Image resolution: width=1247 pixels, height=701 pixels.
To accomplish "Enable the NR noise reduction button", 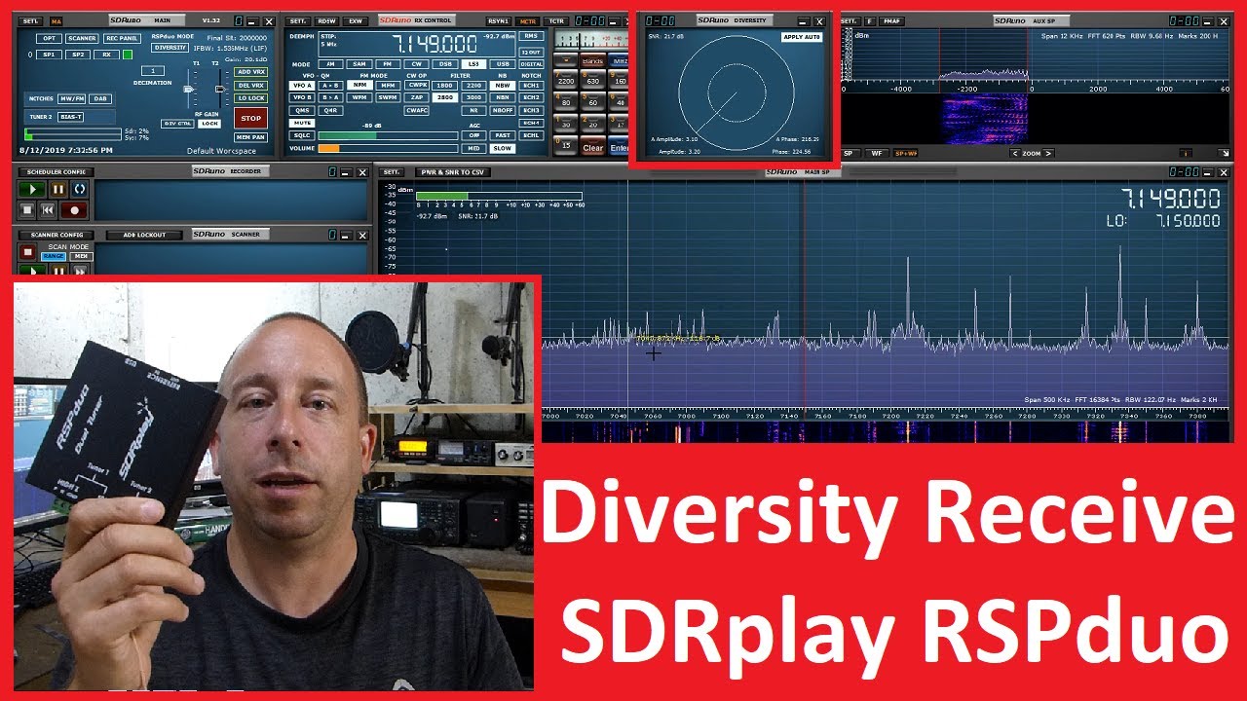I will 473,110.
